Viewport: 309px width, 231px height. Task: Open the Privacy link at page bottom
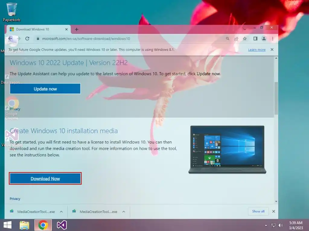[x=15, y=199]
